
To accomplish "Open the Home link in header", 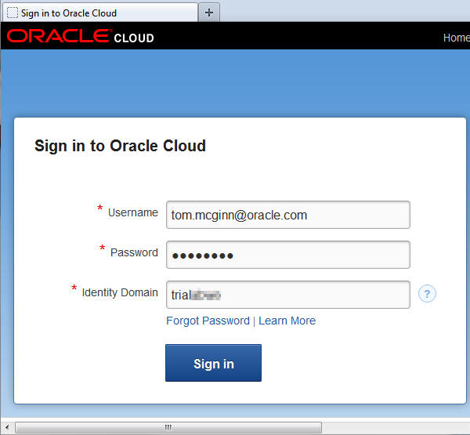I will [456, 38].
